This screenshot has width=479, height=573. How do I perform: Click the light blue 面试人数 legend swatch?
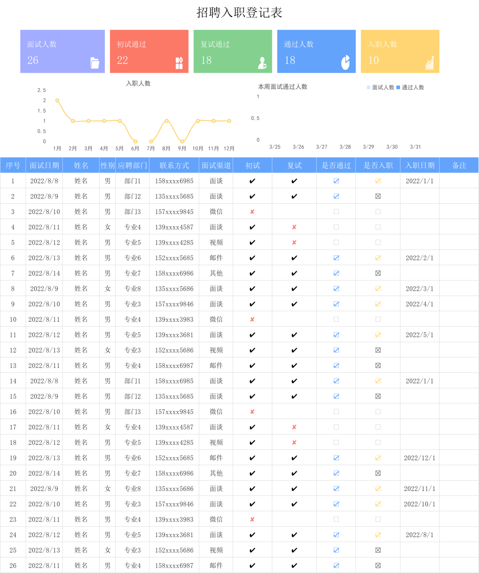pos(369,87)
